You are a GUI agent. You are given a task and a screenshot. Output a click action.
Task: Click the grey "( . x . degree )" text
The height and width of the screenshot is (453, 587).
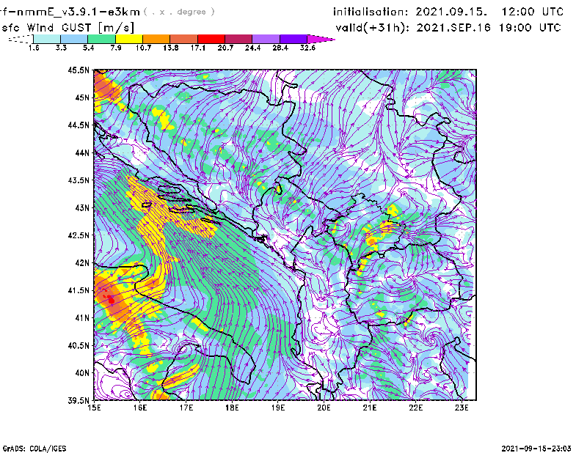pos(179,12)
